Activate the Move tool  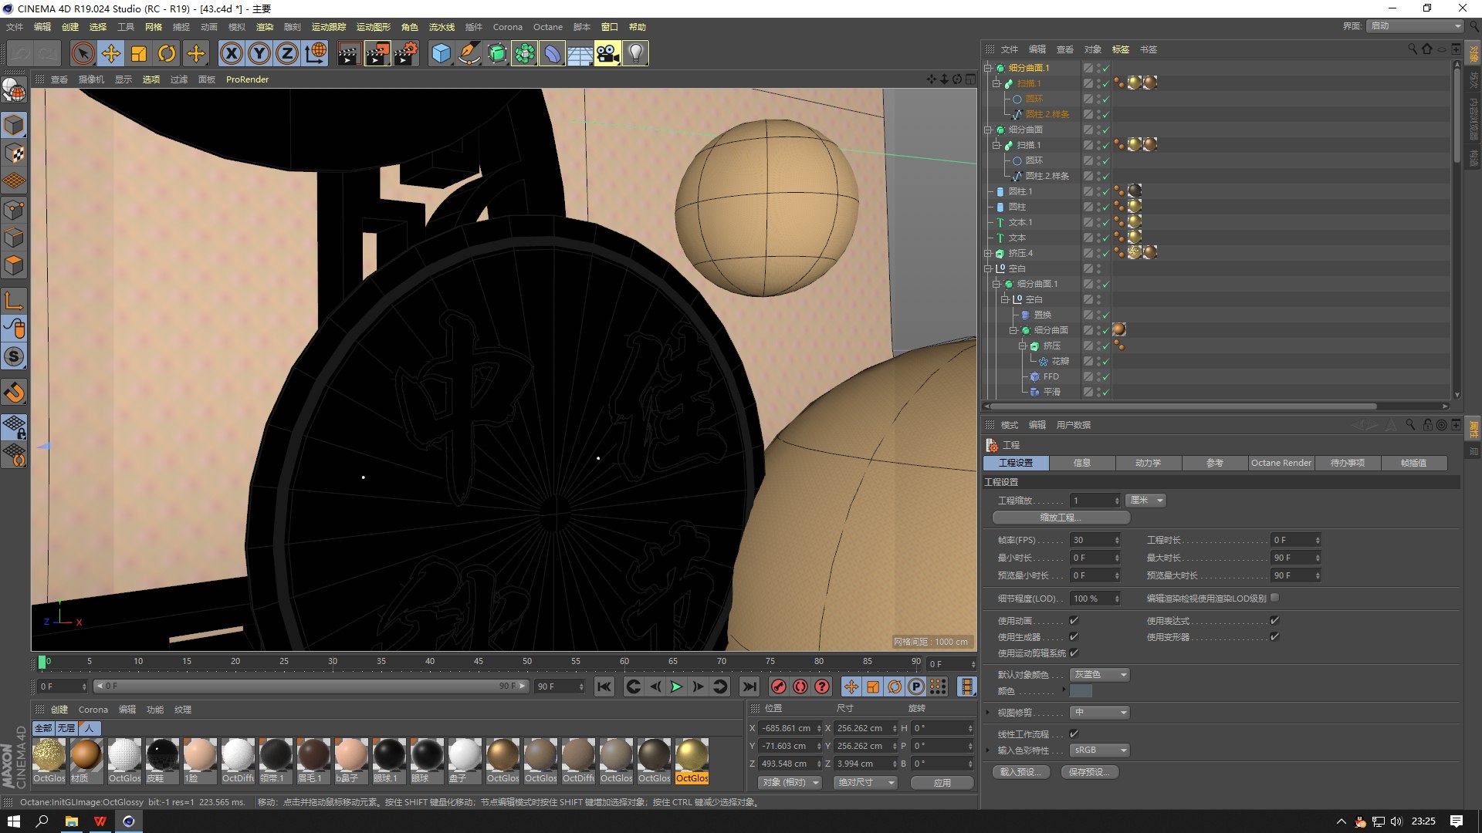111,53
